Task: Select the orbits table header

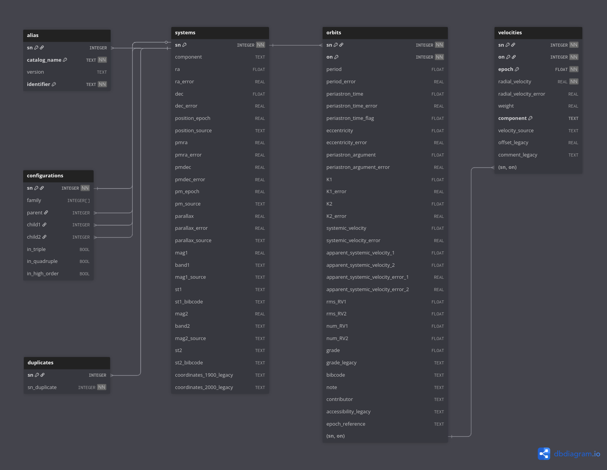Action: coord(385,33)
